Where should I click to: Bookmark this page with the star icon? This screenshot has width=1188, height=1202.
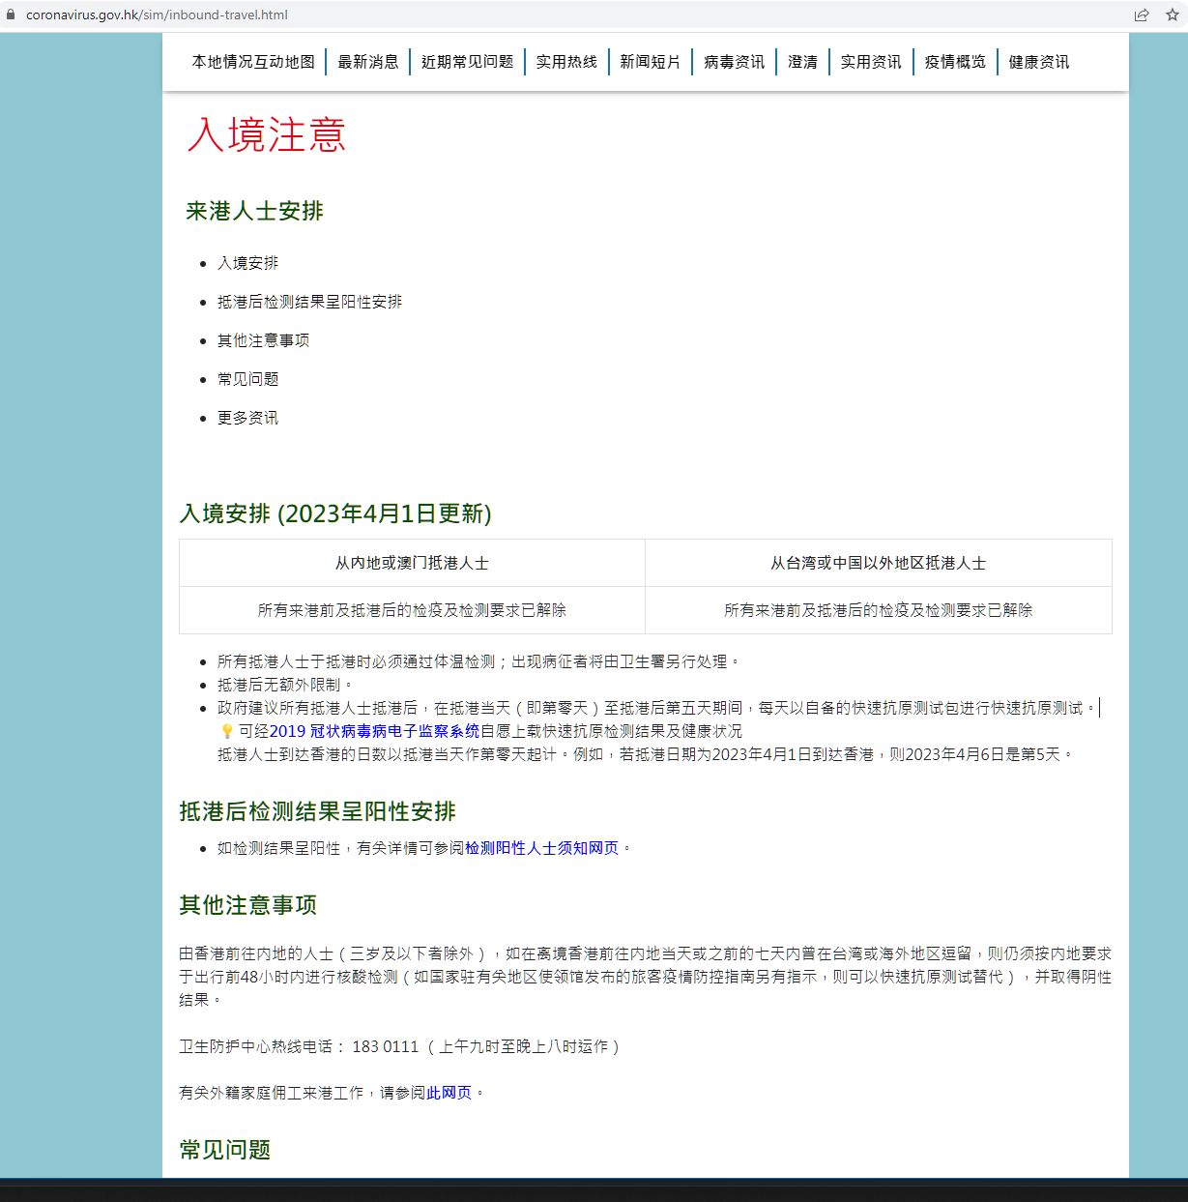click(1172, 15)
